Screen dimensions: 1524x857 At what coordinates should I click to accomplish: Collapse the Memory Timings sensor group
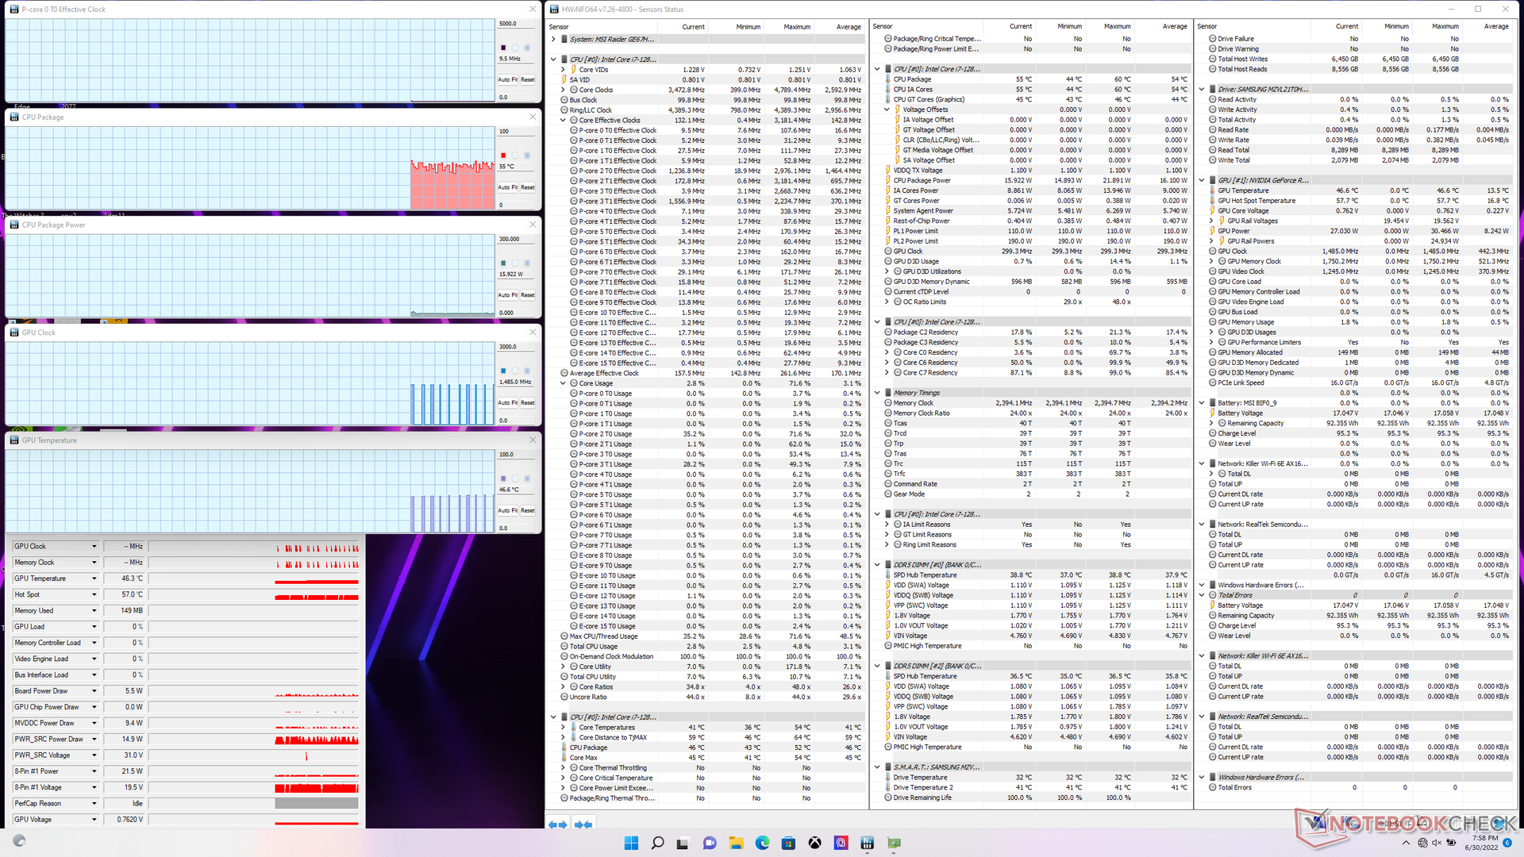(x=877, y=393)
